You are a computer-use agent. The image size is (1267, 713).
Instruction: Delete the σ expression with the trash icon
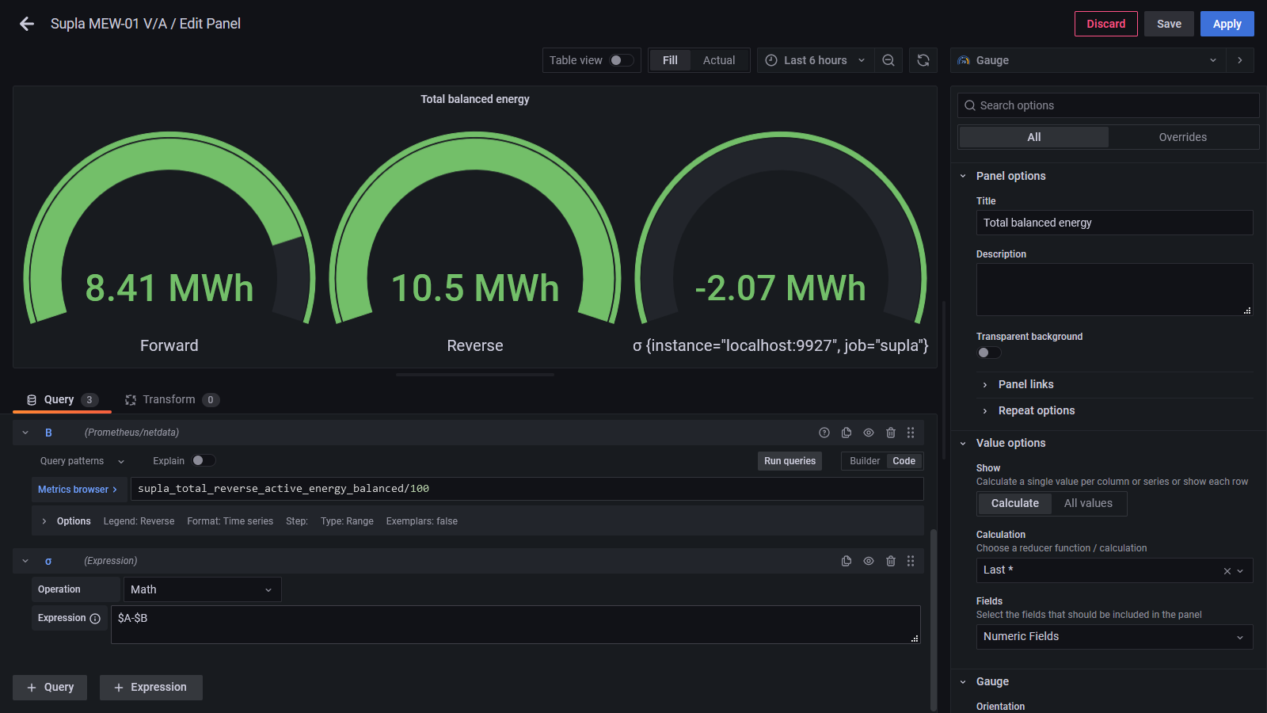891,561
